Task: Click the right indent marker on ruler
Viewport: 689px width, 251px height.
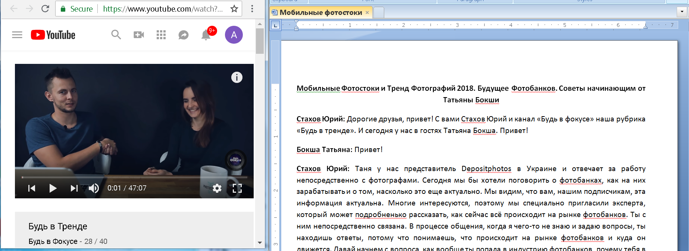Action: 645,26
